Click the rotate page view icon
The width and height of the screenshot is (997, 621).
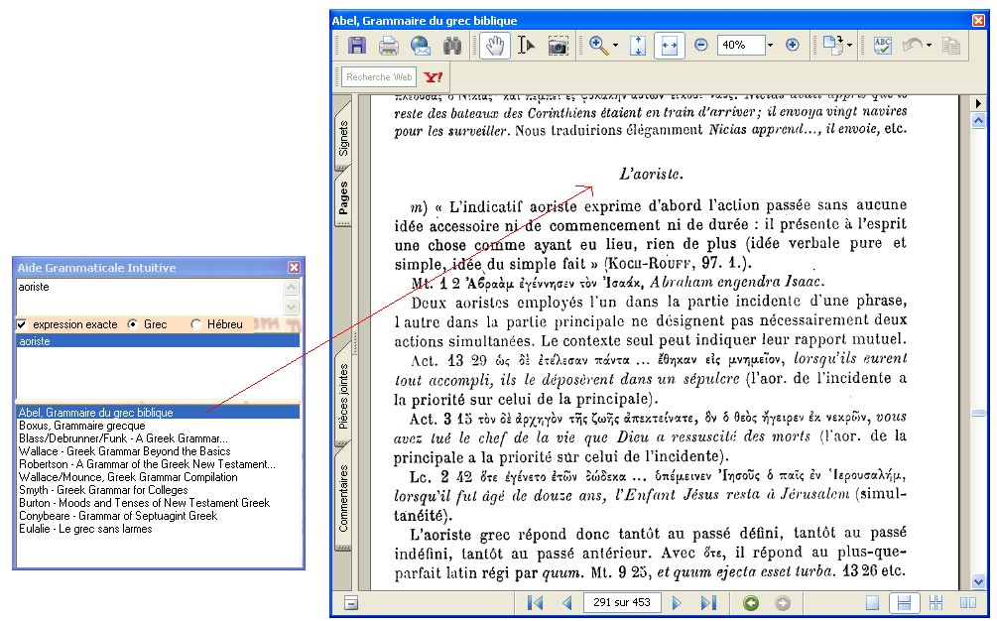click(832, 45)
